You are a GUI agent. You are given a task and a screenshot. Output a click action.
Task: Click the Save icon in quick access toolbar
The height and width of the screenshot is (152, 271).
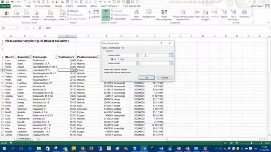(x=8, y=2)
